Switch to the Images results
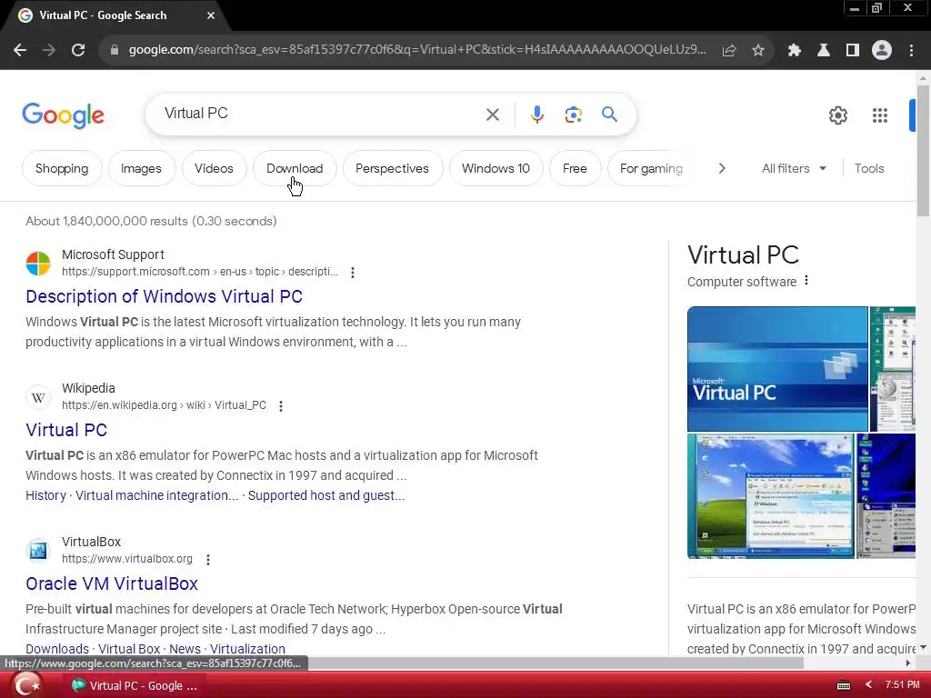Viewport: 931px width, 698px height. (141, 168)
